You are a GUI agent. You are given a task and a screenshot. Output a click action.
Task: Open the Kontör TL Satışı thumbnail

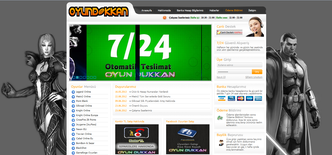[137, 139]
